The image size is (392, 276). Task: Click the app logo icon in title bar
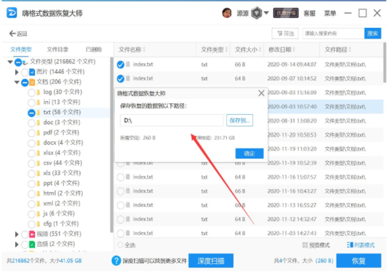coord(8,12)
